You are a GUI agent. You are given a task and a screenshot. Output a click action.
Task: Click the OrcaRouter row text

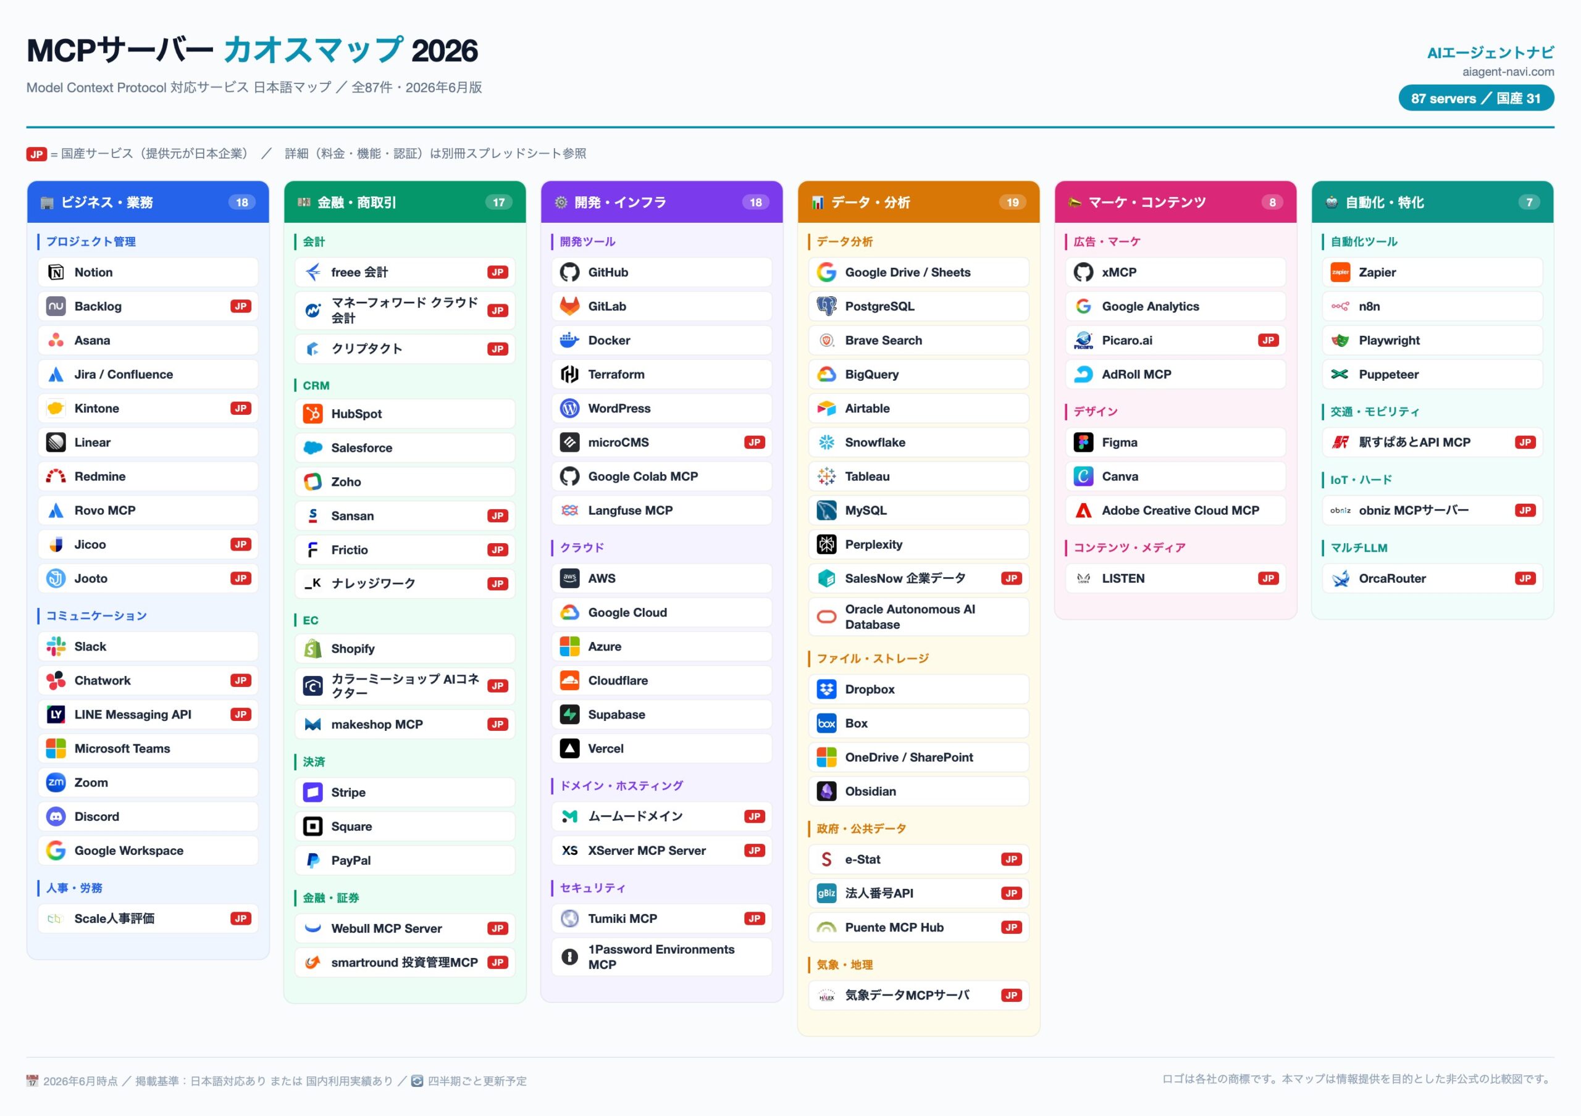pyautogui.click(x=1391, y=578)
